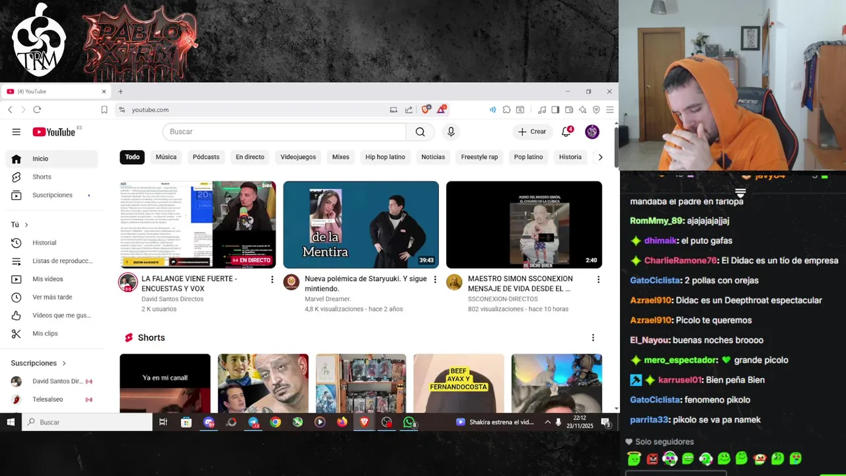
Task: Click the share icon in address bar
Action: (x=408, y=110)
